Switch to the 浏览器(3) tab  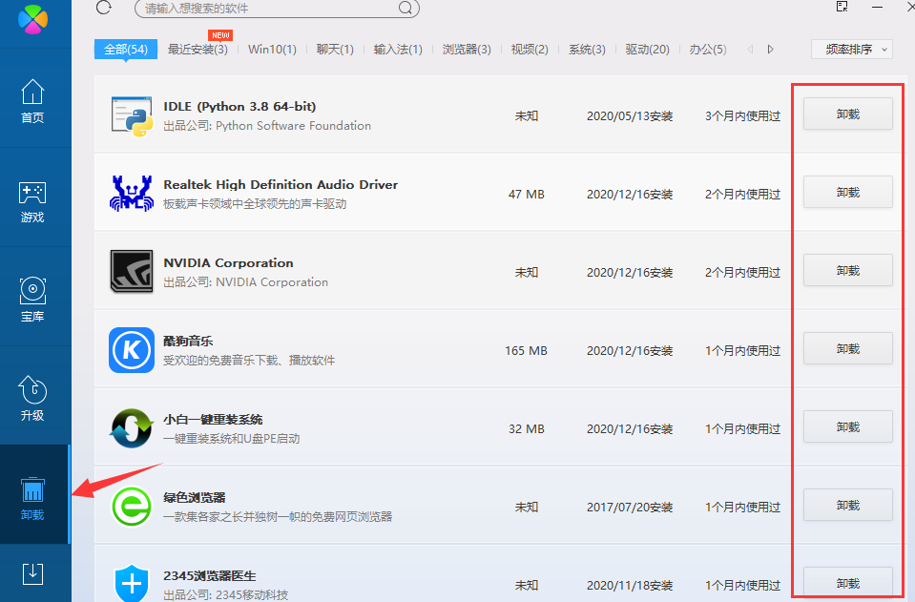(x=467, y=50)
